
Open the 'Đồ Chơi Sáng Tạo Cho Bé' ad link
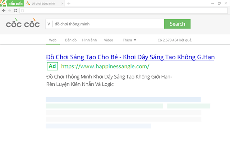130,57
